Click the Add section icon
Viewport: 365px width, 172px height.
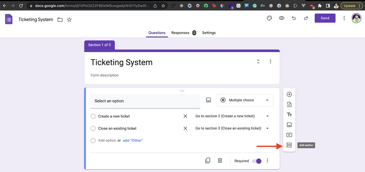pyautogui.click(x=289, y=145)
